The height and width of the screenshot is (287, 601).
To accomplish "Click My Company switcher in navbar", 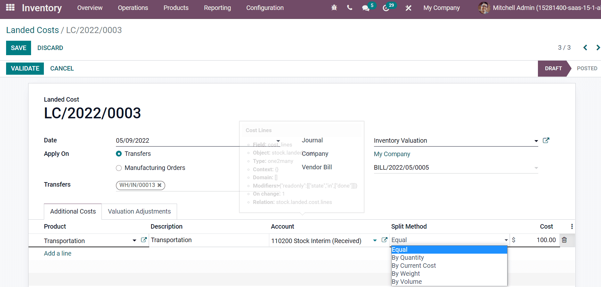I will click(x=442, y=8).
